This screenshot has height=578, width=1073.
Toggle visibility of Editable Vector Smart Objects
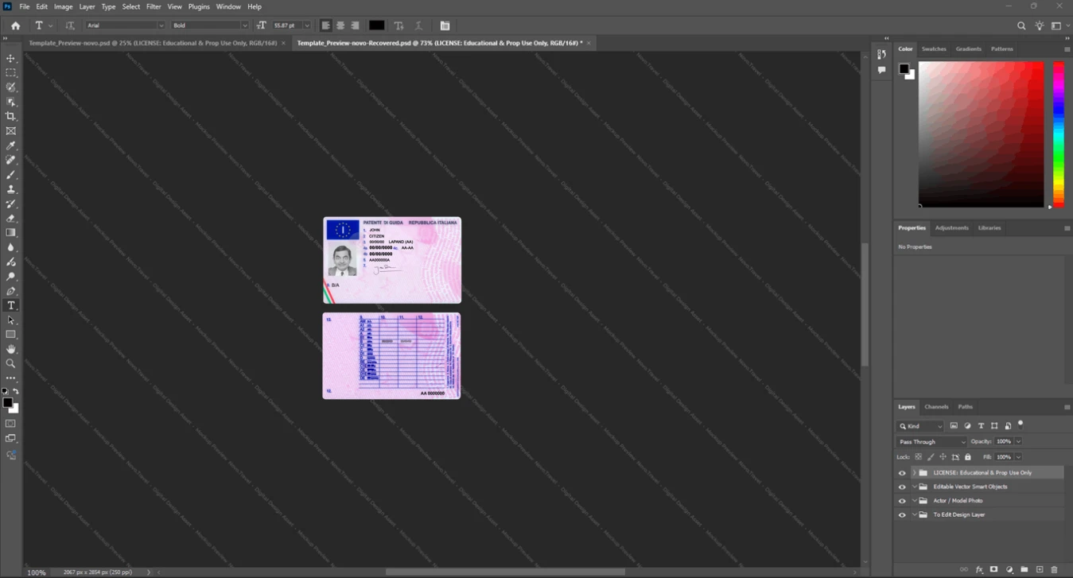coord(902,487)
